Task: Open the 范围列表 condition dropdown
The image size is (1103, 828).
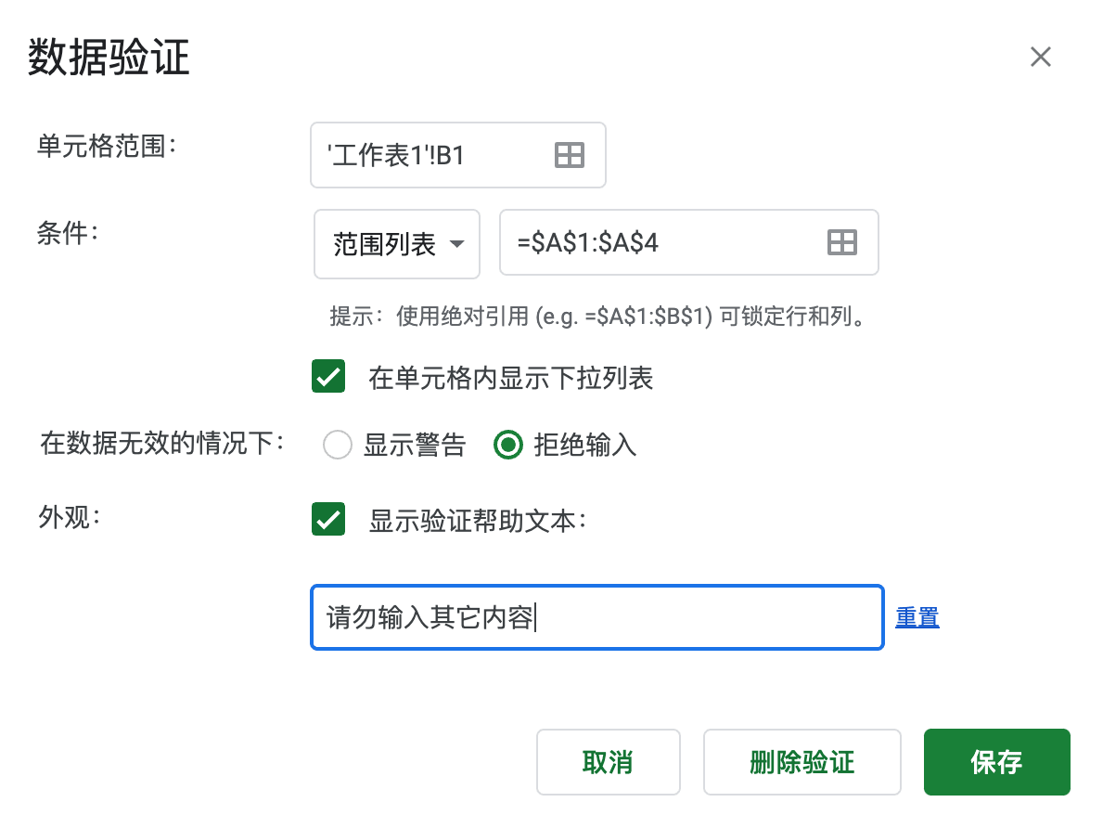Action: [x=397, y=243]
